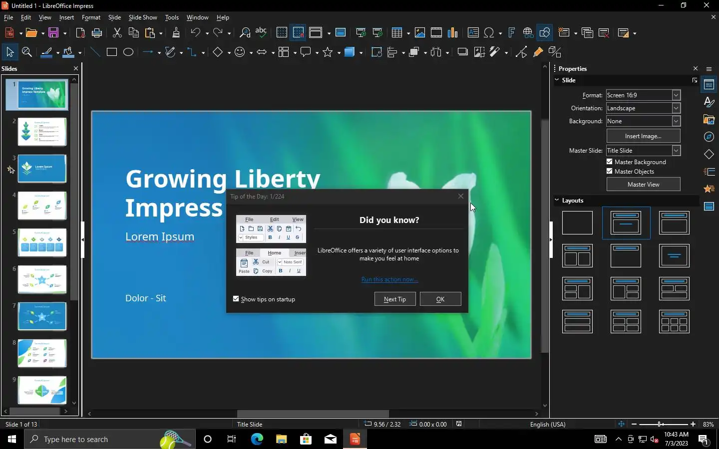719x449 pixels.
Task: Open the Gallery sidebar deck icon
Action: click(x=709, y=120)
